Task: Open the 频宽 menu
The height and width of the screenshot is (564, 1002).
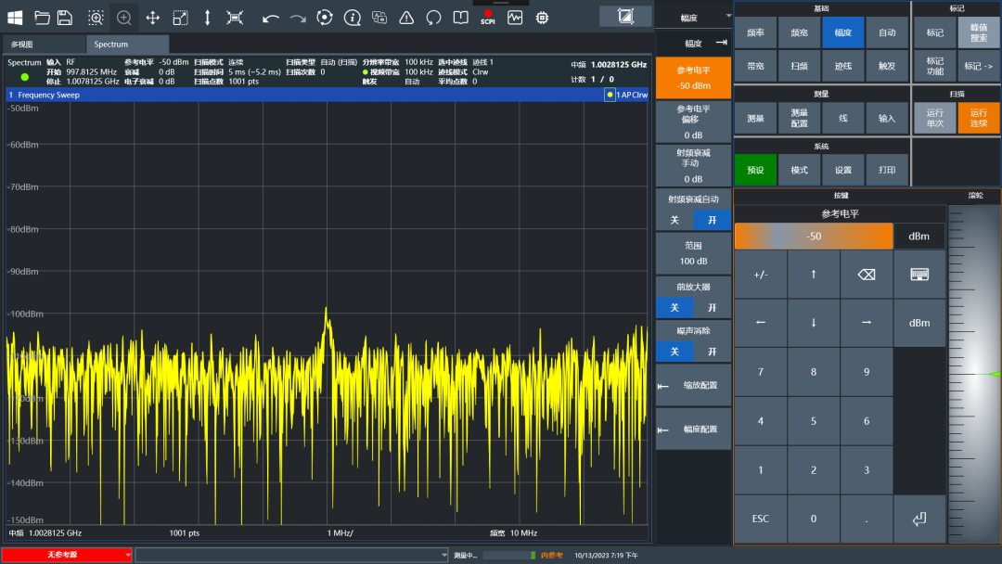Action: pos(800,32)
